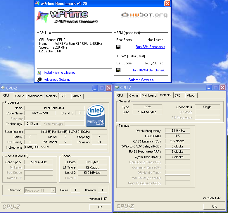The height and width of the screenshot is (213, 228).
Task: Click the Cycle Time 7 clocks value
Action: coord(177,157)
